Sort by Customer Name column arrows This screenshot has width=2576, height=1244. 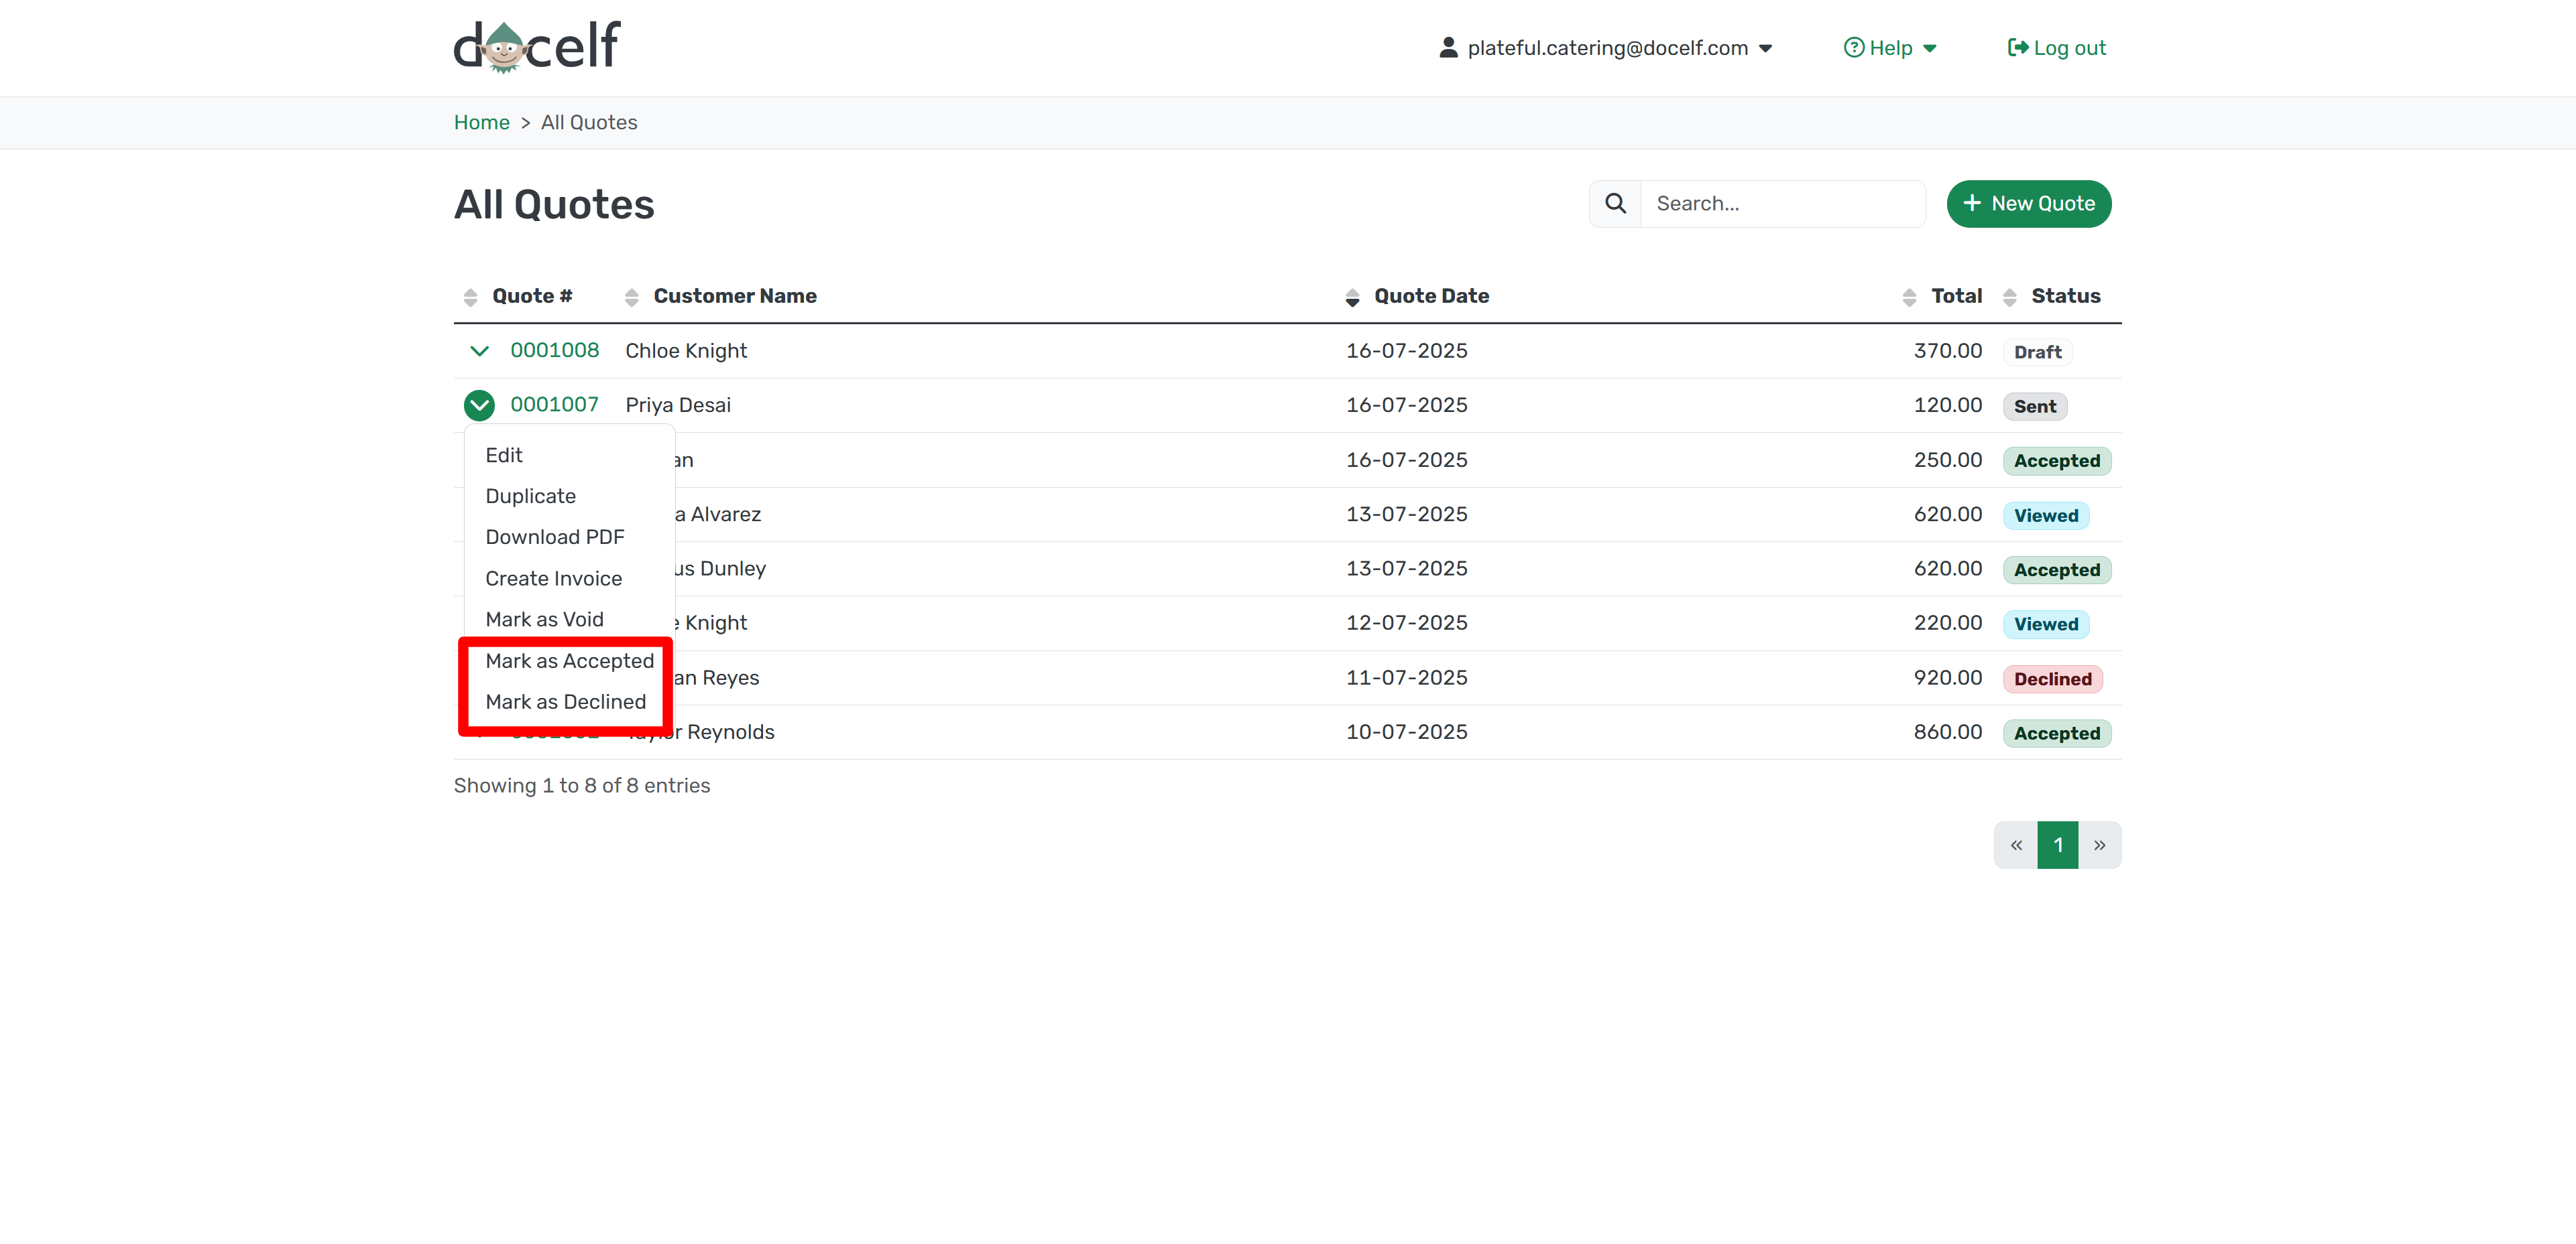[631, 297]
